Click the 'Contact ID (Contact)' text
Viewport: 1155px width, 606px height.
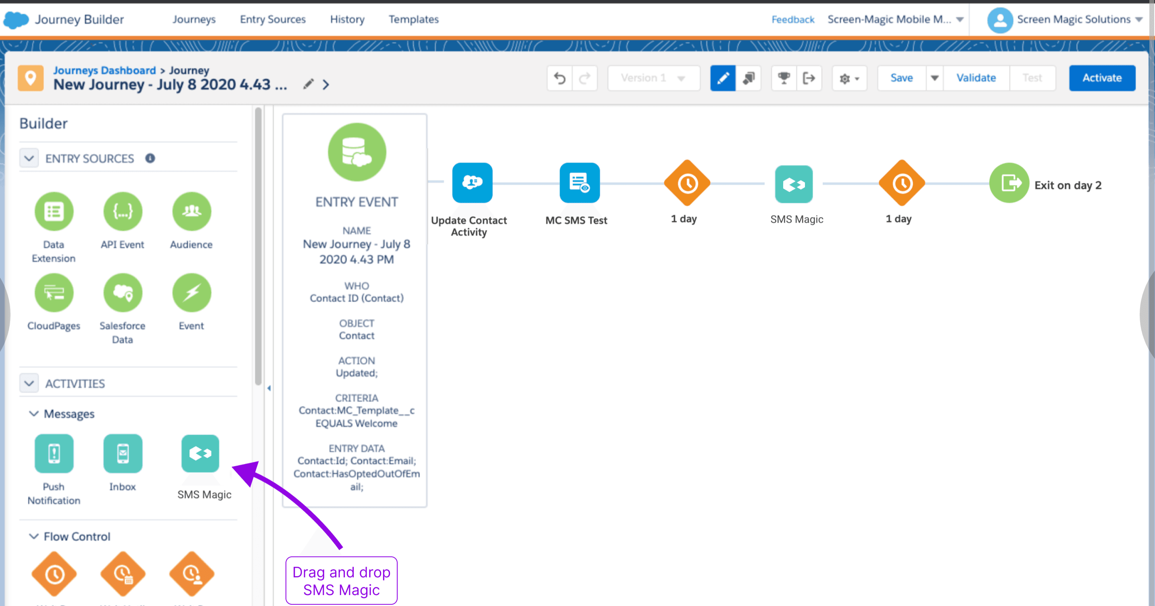pyautogui.click(x=357, y=298)
